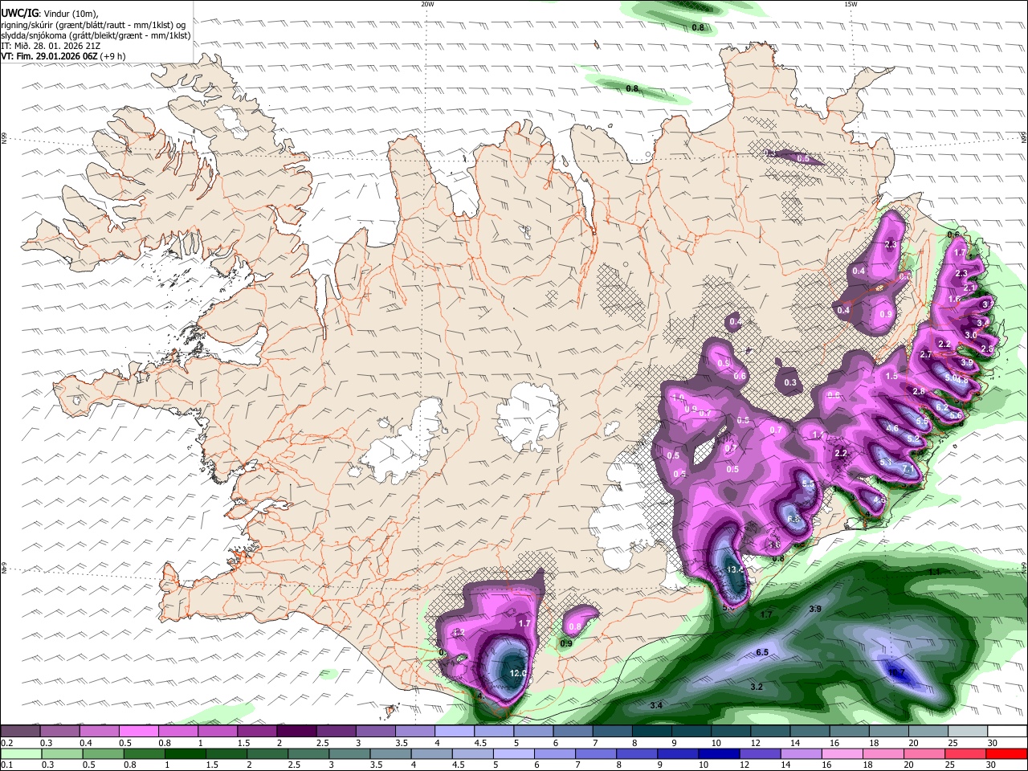
Task: Select the 'IT: Mið. 28. 01. 2026 21Z' line
Action: pos(49,46)
